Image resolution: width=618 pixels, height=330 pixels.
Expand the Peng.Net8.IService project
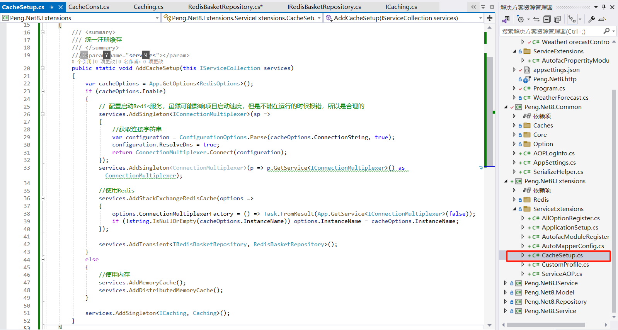click(x=505, y=283)
